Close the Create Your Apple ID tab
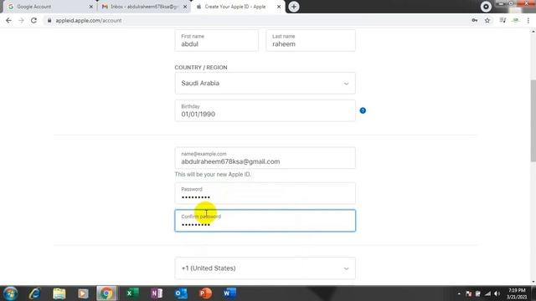536x301 pixels. [x=279, y=7]
